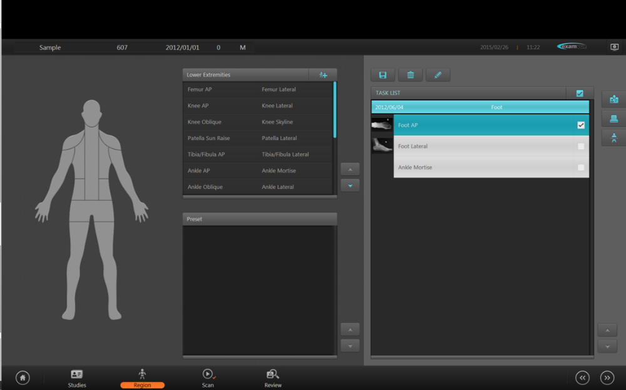Click the save icon above the task list
The height and width of the screenshot is (390, 626).
click(382, 75)
